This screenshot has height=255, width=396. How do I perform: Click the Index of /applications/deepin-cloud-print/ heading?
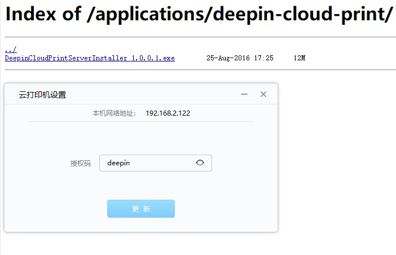click(x=199, y=14)
